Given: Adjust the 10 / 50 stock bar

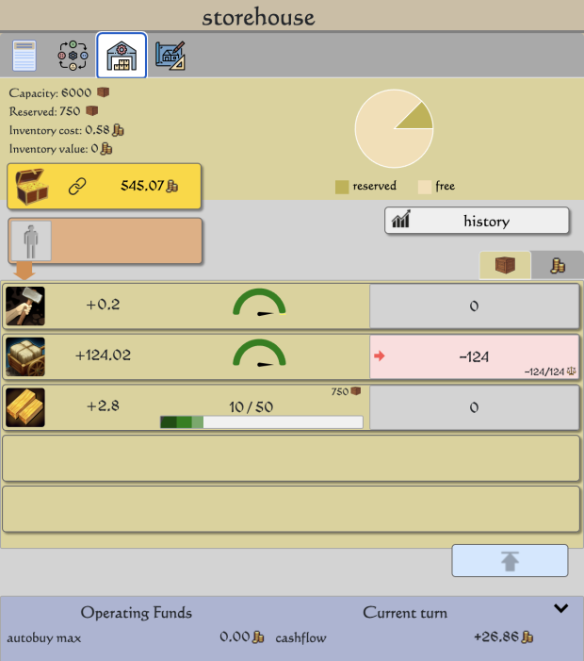Looking at the screenshot, I should (x=262, y=422).
